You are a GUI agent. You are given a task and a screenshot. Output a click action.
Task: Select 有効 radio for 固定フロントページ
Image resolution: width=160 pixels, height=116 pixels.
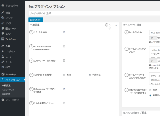(x=150, y=90)
